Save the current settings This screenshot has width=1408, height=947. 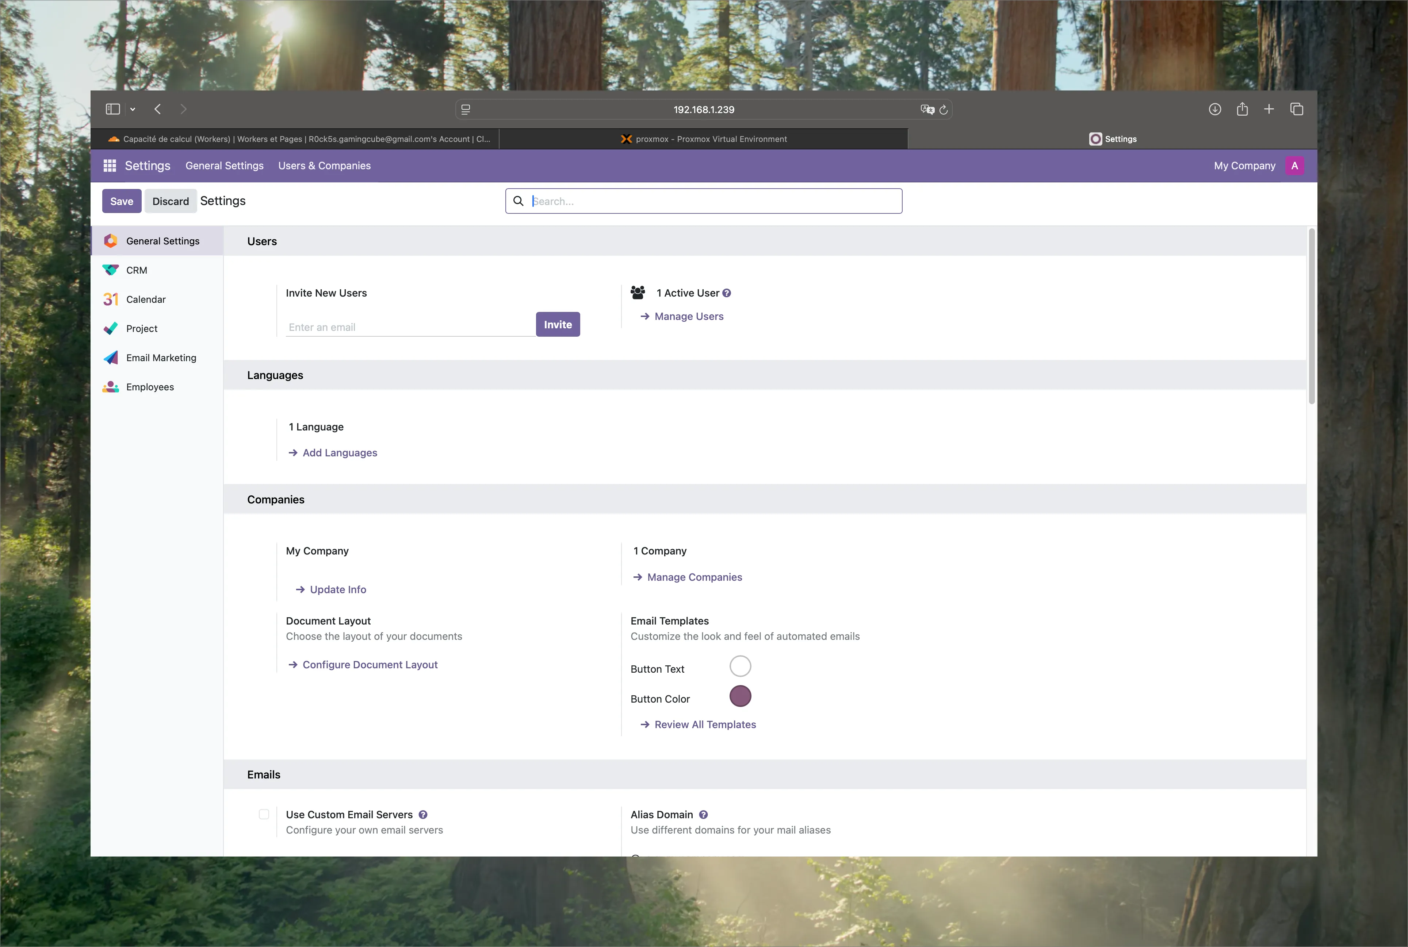click(x=122, y=201)
